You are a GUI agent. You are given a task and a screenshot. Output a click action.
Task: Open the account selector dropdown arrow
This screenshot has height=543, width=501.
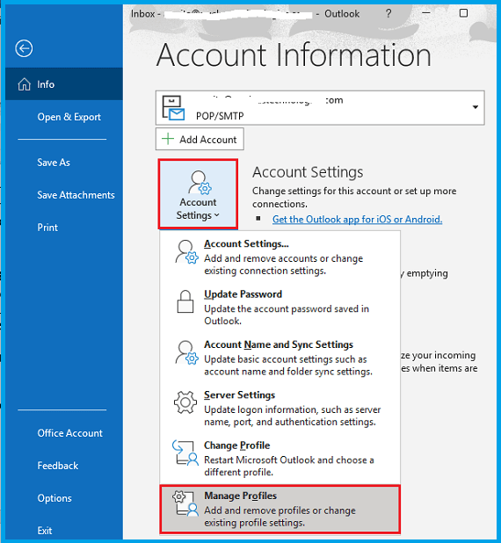click(476, 107)
